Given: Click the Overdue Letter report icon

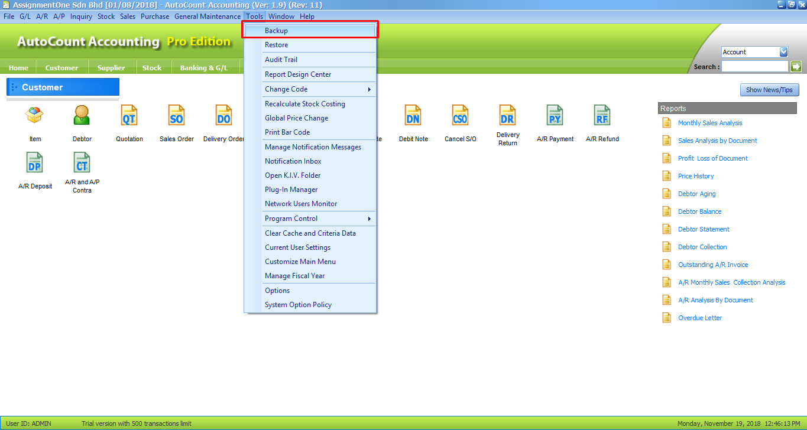Looking at the screenshot, I should [x=666, y=318].
